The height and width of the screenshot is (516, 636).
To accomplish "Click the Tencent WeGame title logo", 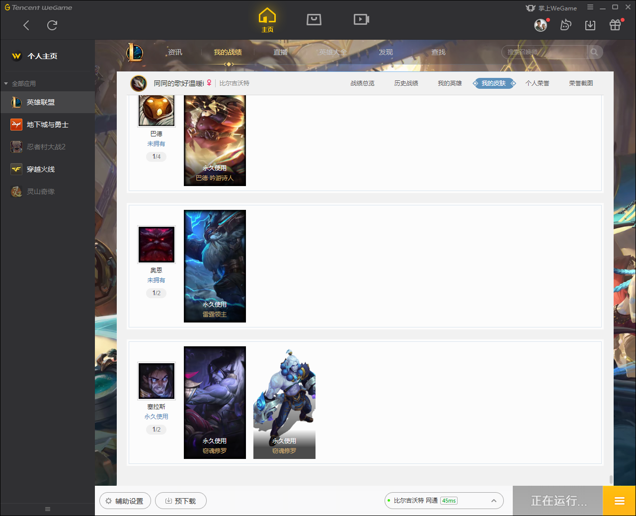I will point(38,7).
